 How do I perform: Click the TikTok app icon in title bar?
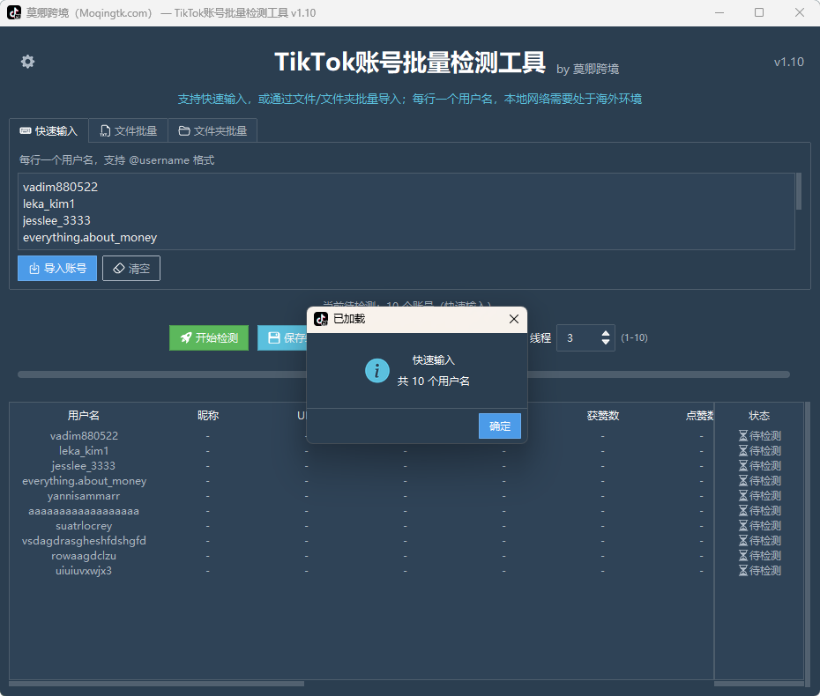[14, 12]
